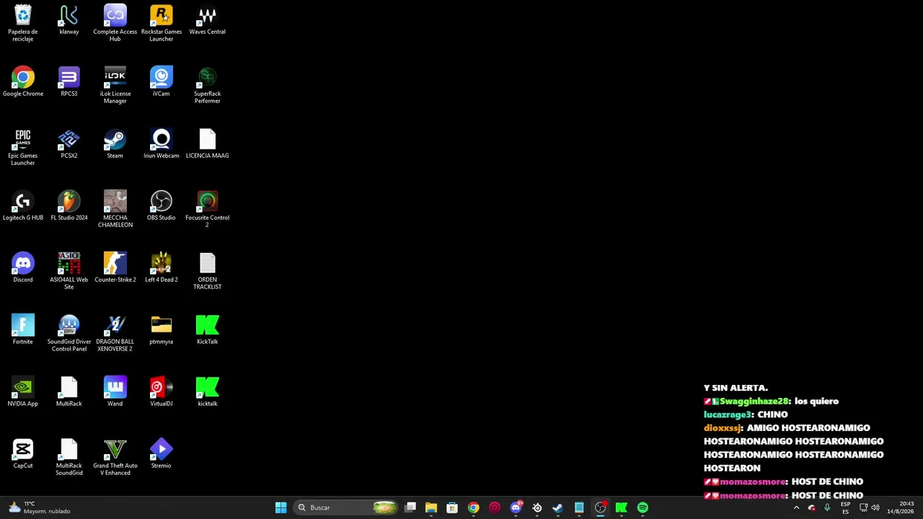Select the Complete Access Hub icon
This screenshot has width=923, height=519.
click(x=115, y=24)
